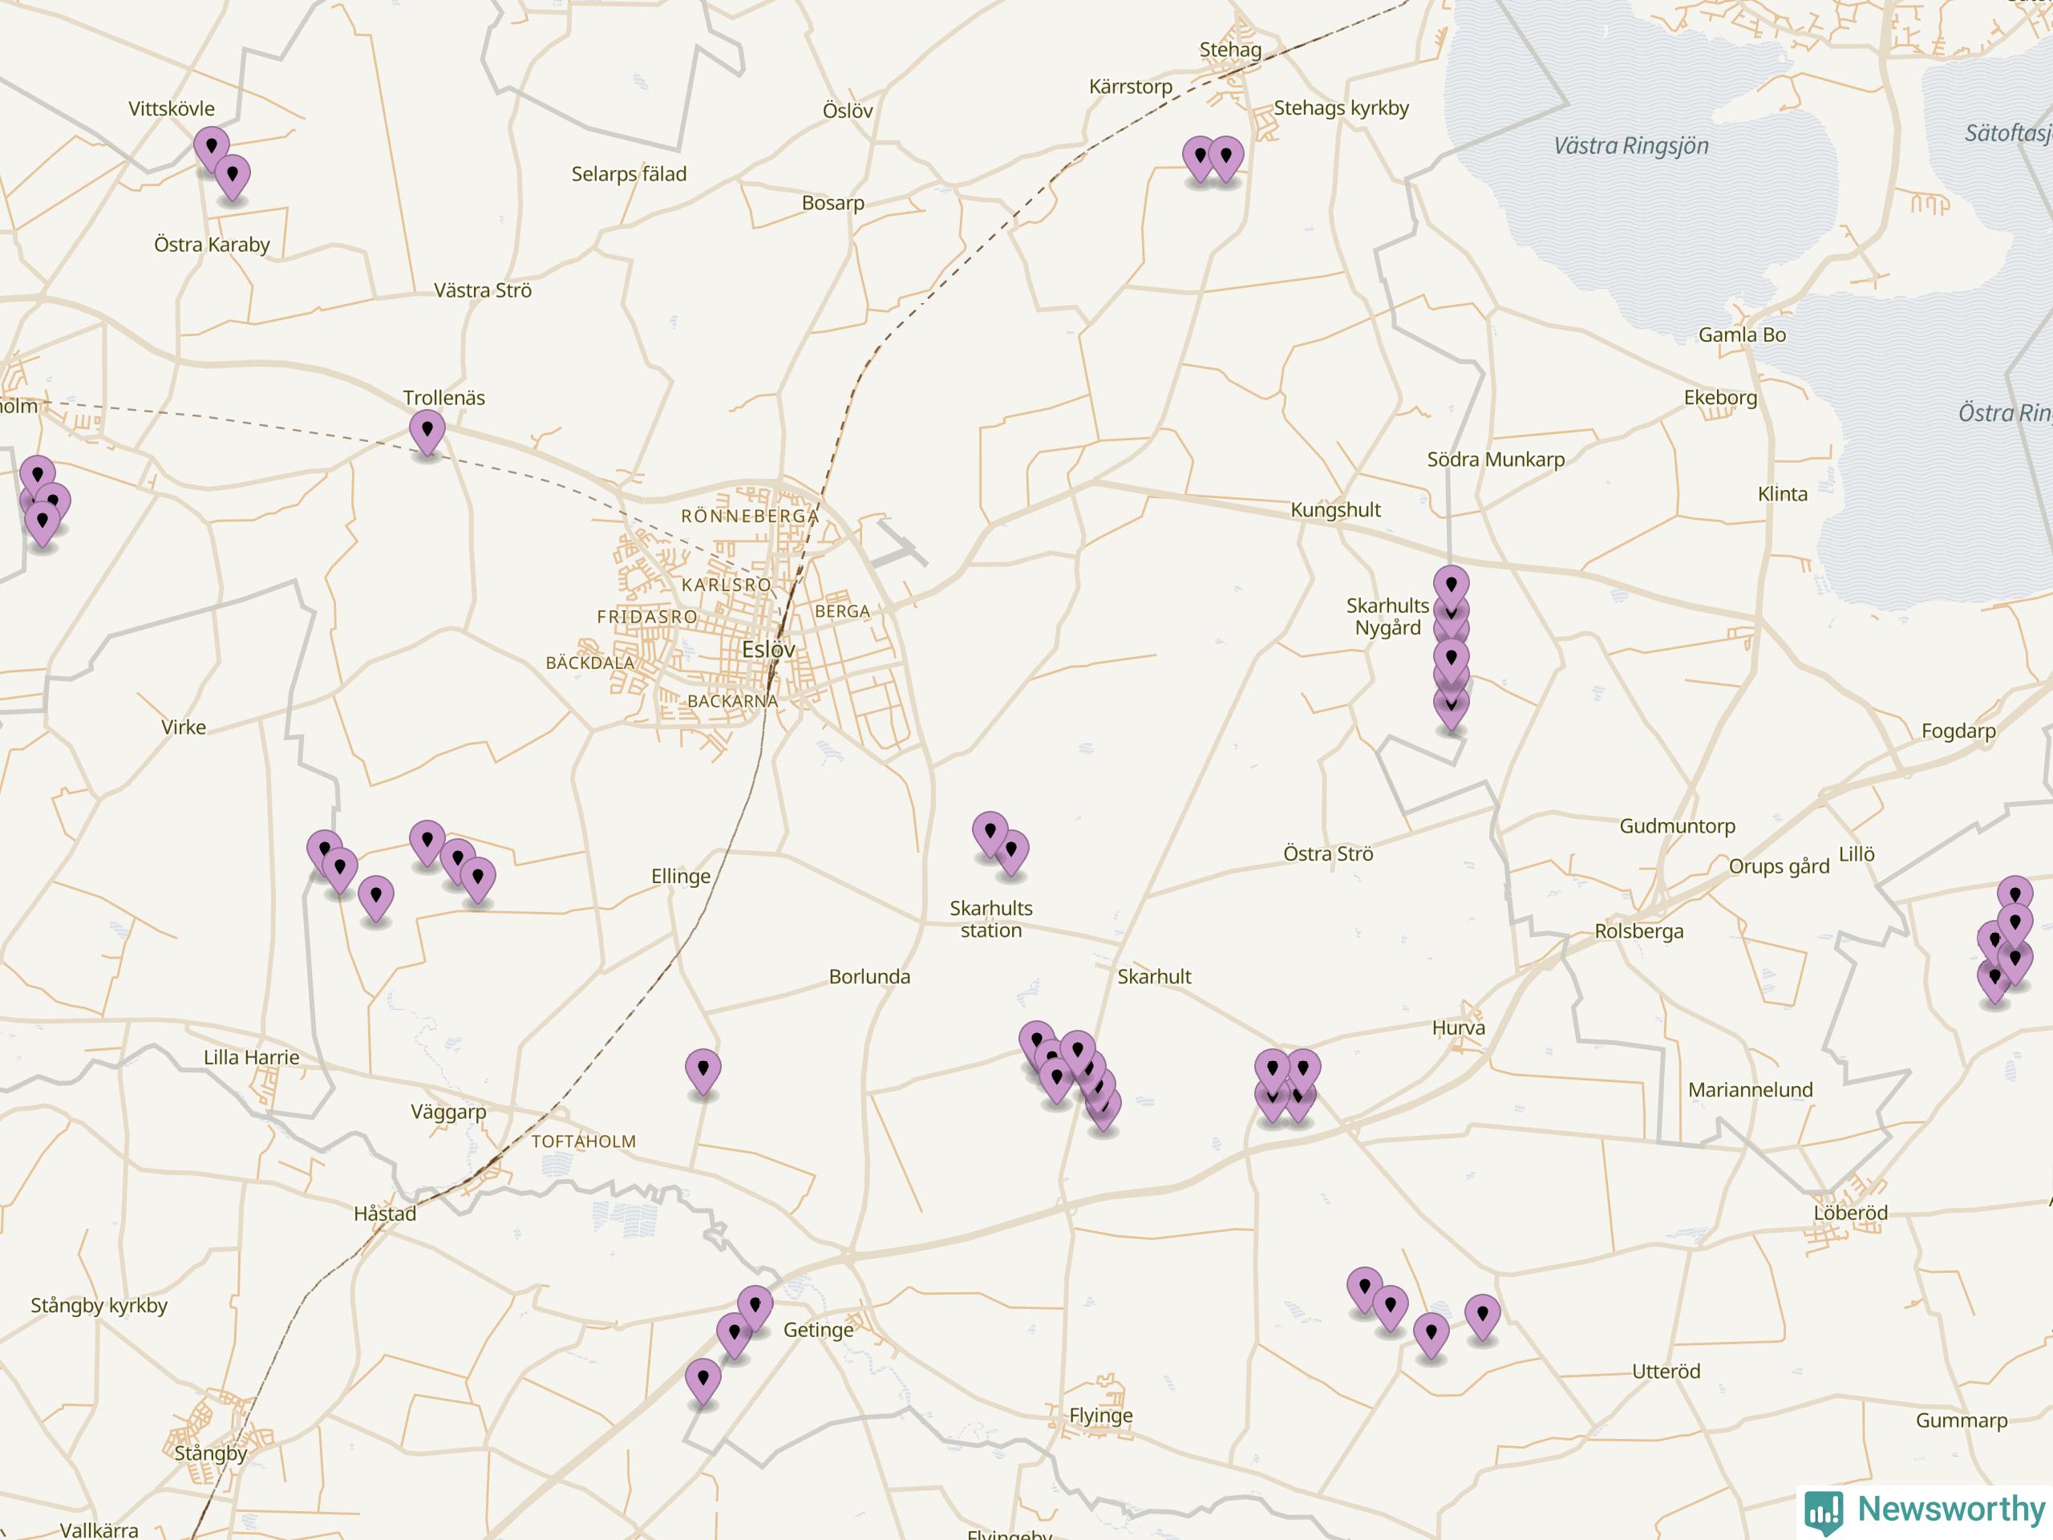Open the Newsworthy logo link
The height and width of the screenshot is (1540, 2053).
(1925, 1511)
